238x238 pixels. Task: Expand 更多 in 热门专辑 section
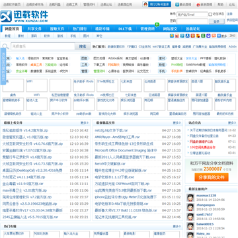pos(177,226)
